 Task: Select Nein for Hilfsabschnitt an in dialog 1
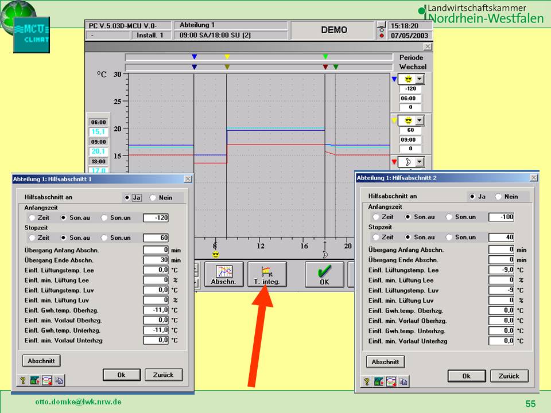[x=153, y=197]
